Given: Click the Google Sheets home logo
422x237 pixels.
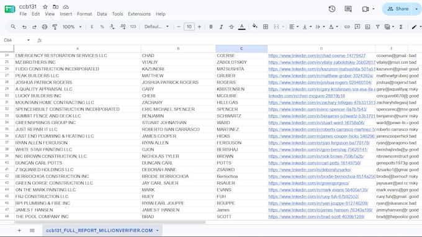Looking at the screenshot, I should coord(10,9).
